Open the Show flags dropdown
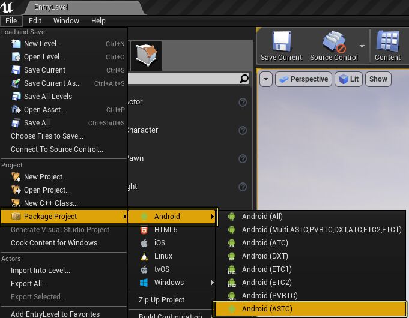Image resolution: width=409 pixels, height=318 pixels. [378, 79]
